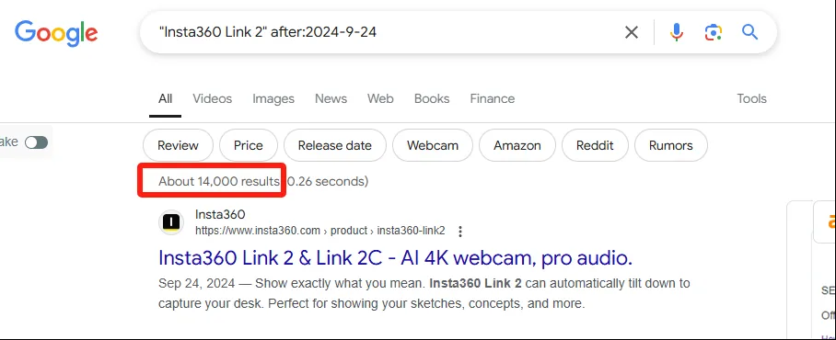Open the News tab
The image size is (836, 340).
coord(331,98)
